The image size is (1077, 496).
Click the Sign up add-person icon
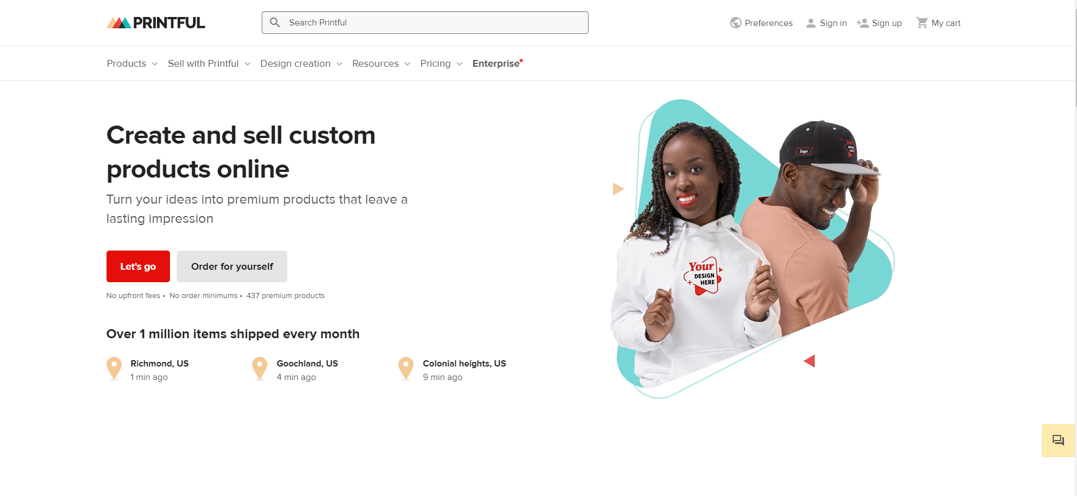click(x=862, y=23)
